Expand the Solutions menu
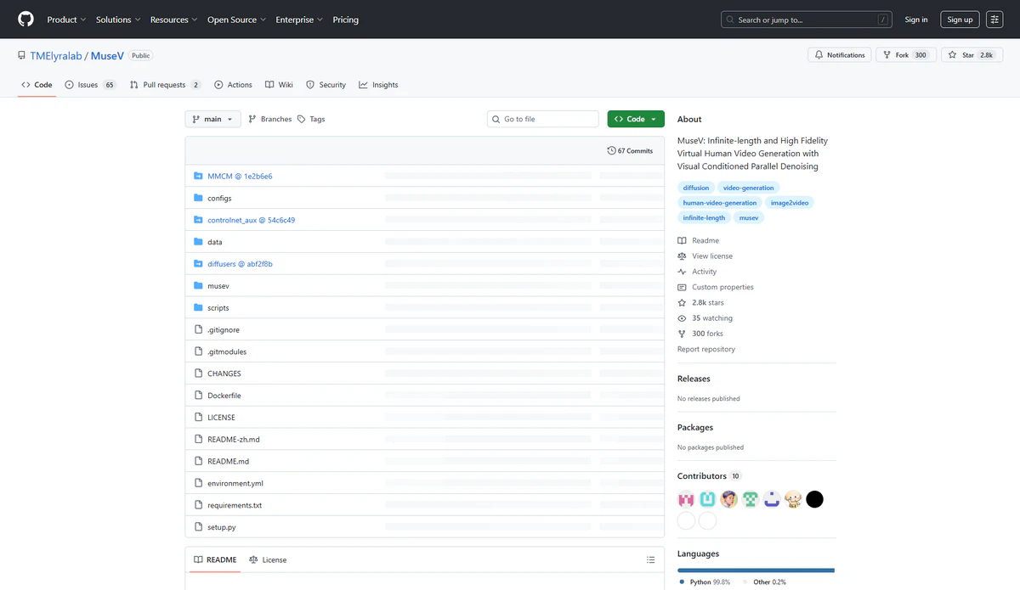The image size is (1020, 590). (117, 20)
